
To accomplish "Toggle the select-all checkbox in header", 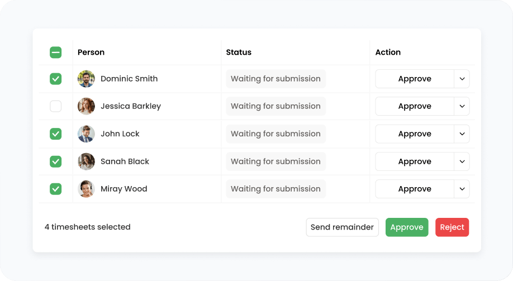I will click(x=56, y=53).
